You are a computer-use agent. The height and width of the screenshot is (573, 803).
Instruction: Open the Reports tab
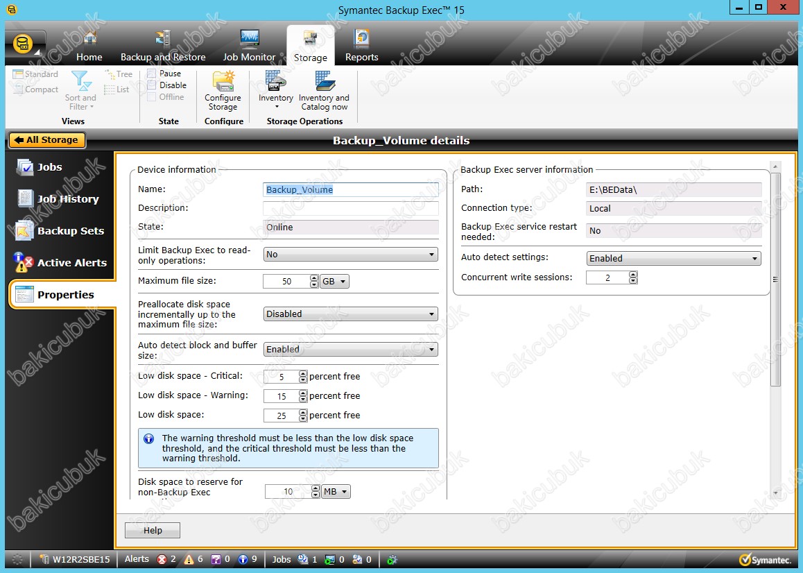(361, 46)
